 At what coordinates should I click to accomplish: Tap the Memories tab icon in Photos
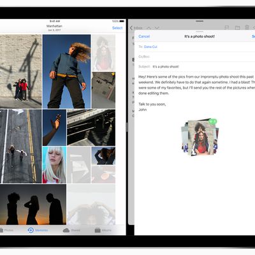click(x=31, y=230)
